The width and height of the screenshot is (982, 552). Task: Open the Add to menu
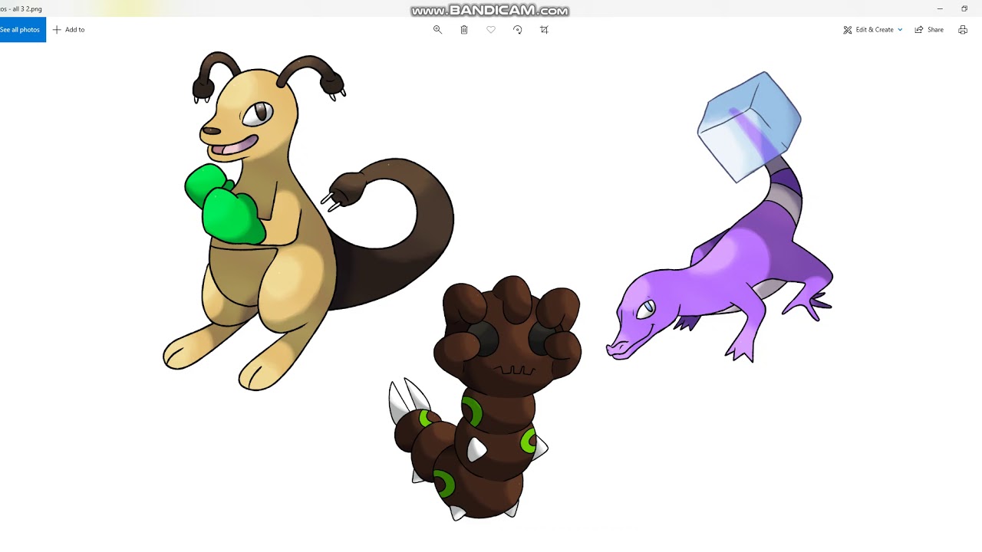(68, 30)
